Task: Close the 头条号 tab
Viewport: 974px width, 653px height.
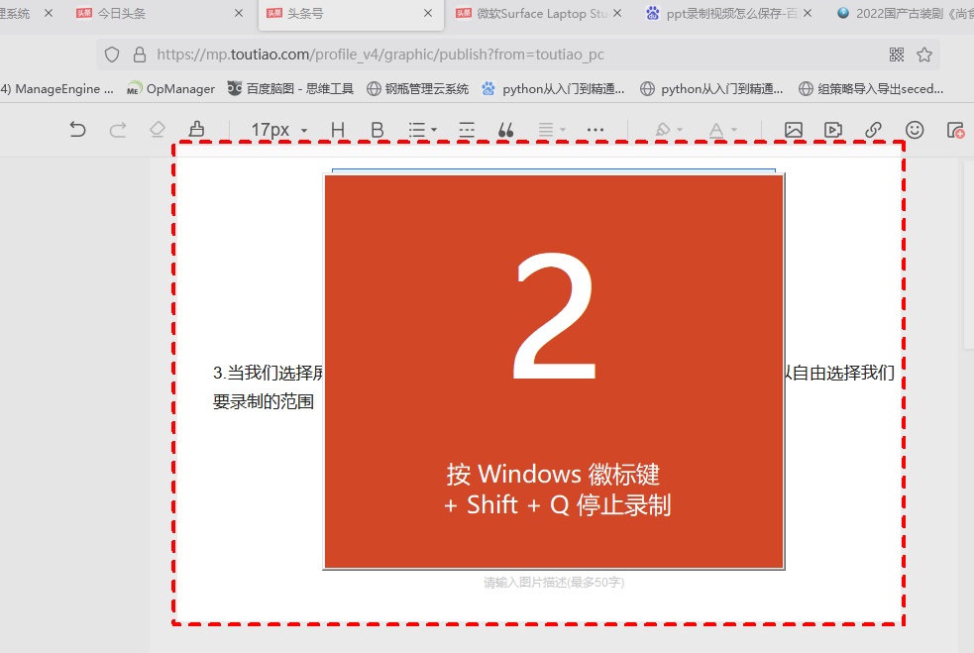Action: (x=428, y=13)
